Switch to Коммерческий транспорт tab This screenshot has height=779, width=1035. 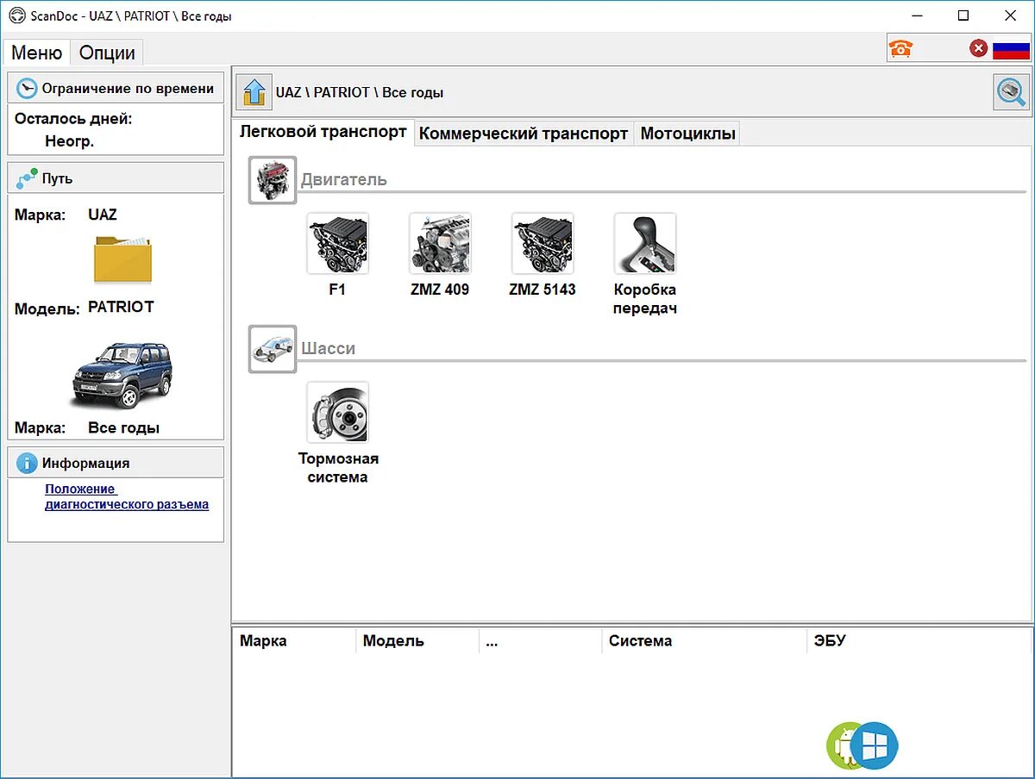524,134
